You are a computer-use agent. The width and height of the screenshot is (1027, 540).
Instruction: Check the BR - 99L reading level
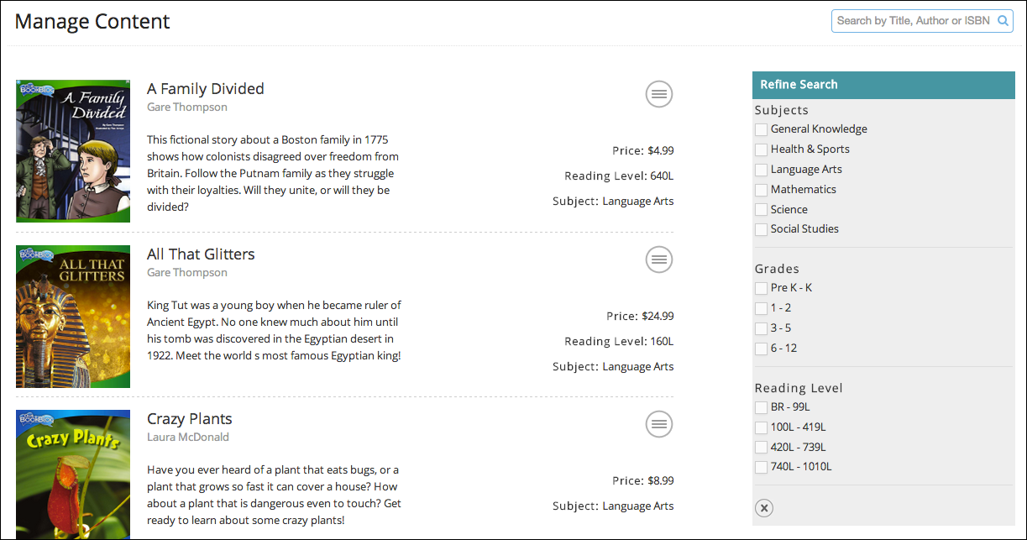pos(761,407)
